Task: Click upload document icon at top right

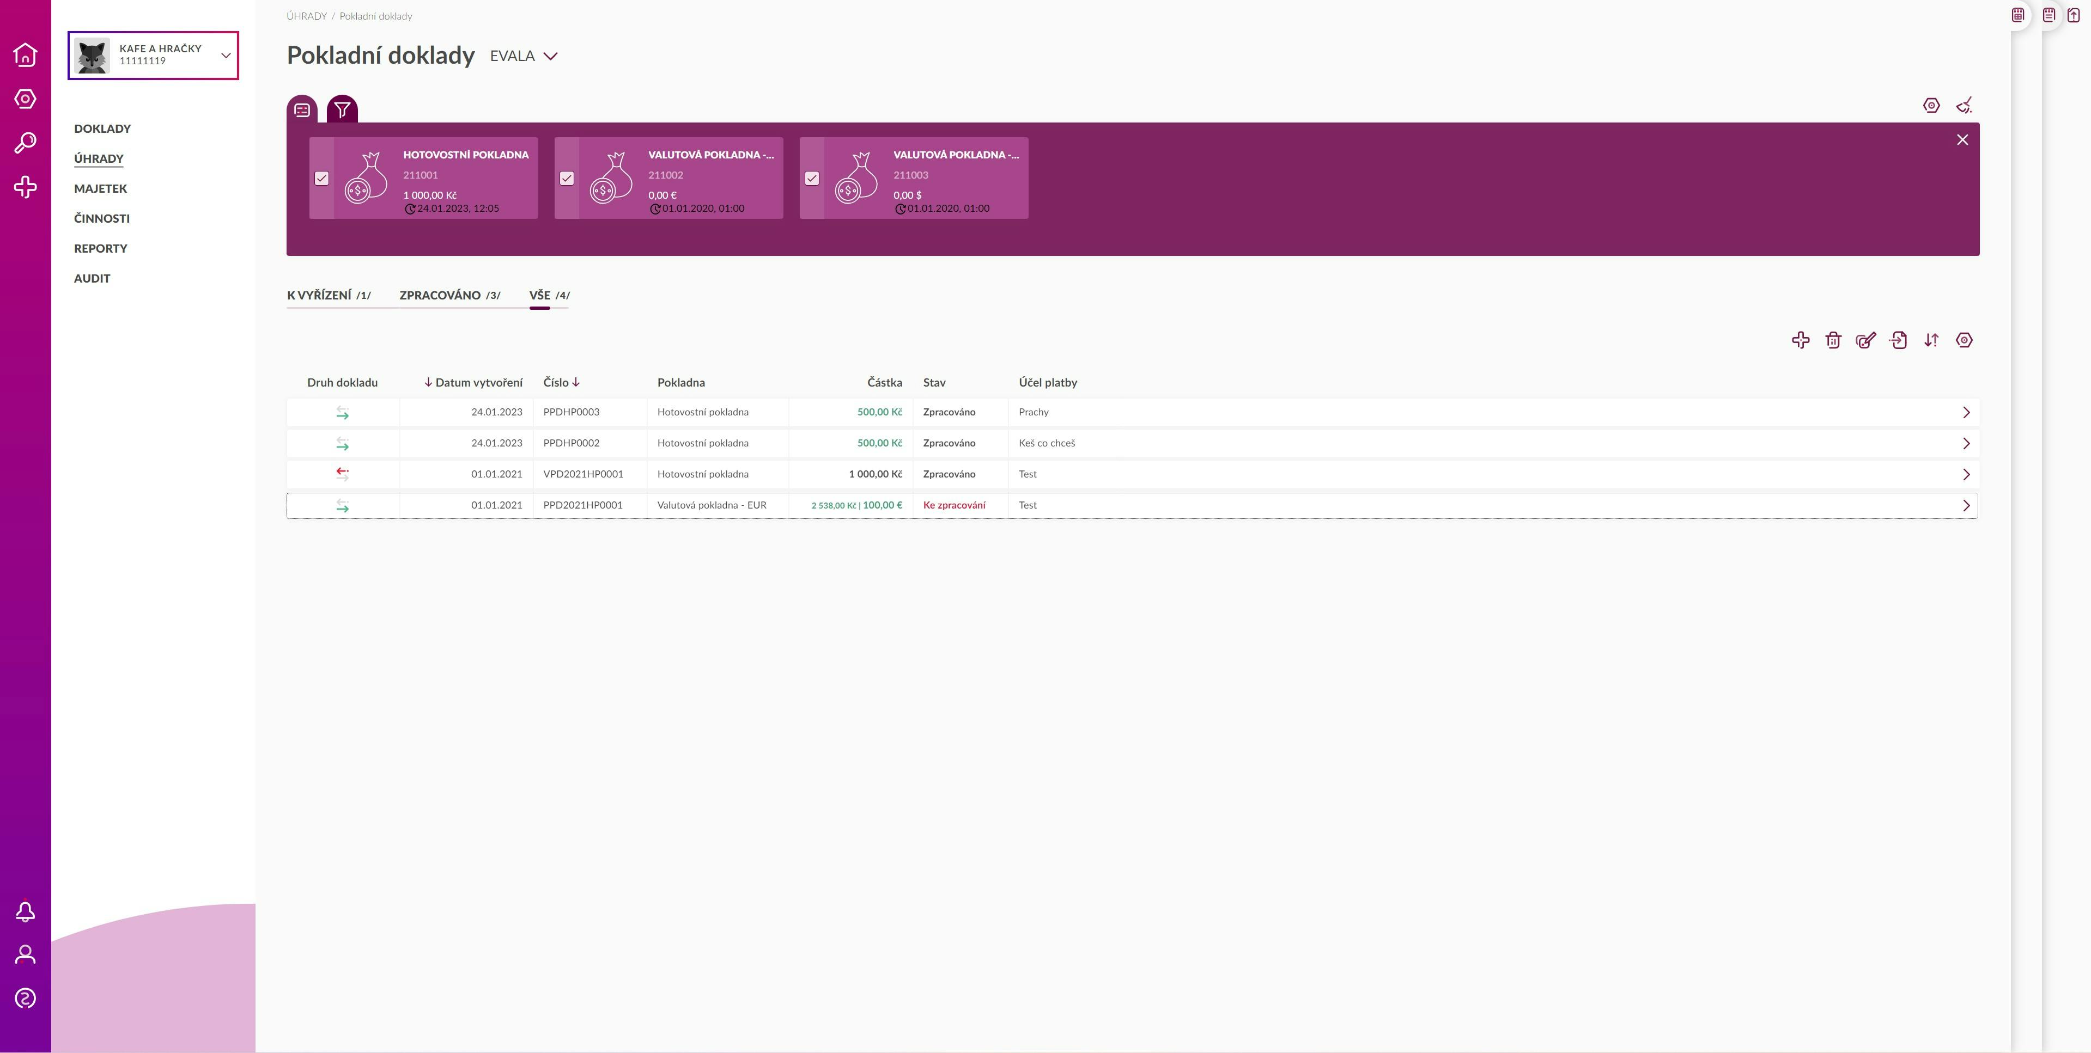Action: click(x=2074, y=15)
